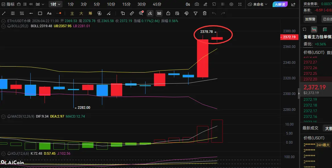Click the calendar date-range icon

19,4
